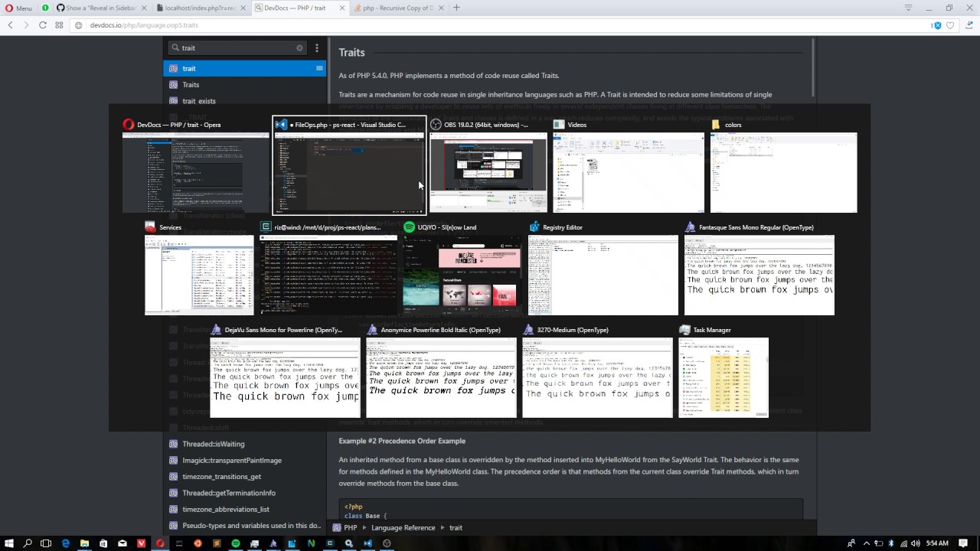The height and width of the screenshot is (551, 980).
Task: Open Windows taskbar search
Action: pyautogui.click(x=28, y=543)
